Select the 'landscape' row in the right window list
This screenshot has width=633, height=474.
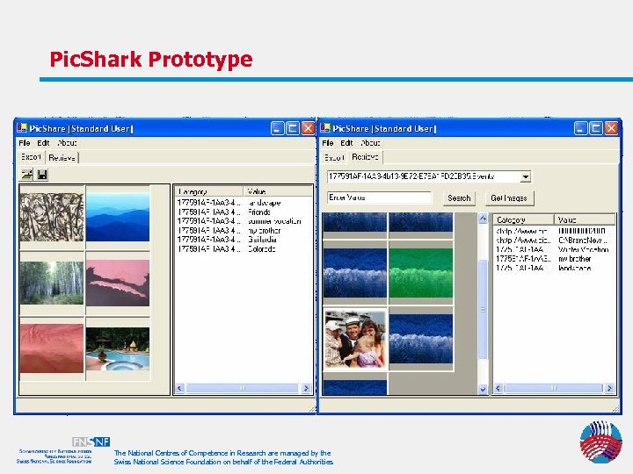554,268
